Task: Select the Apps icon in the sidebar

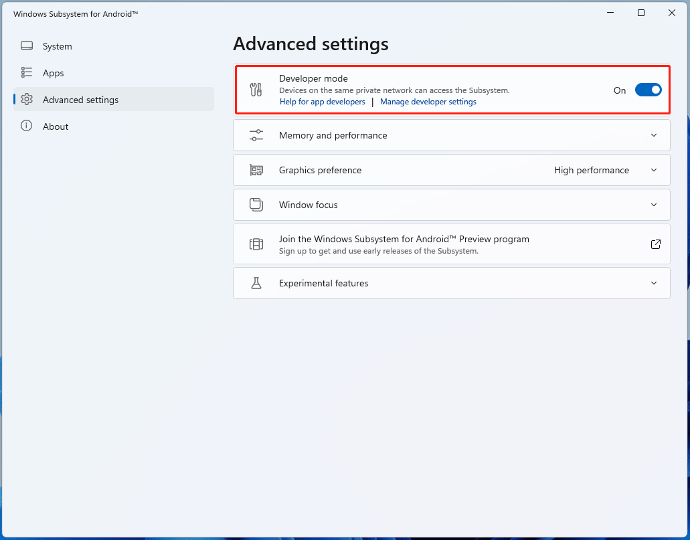Action: click(x=27, y=72)
